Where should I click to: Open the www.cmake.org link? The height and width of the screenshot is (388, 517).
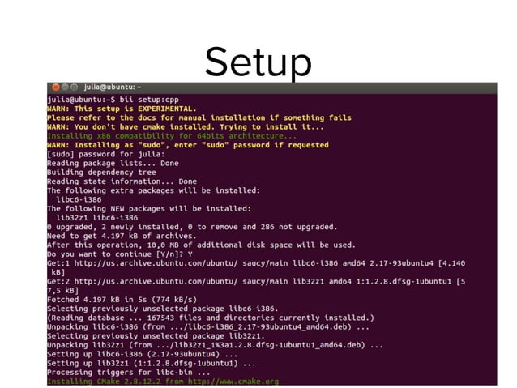coord(233,382)
